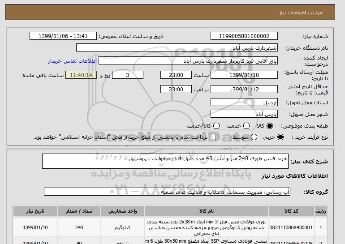Click the اطلاعات کالاهای مورد نیاز section heading
The height and width of the screenshot is (244, 345).
point(295,176)
